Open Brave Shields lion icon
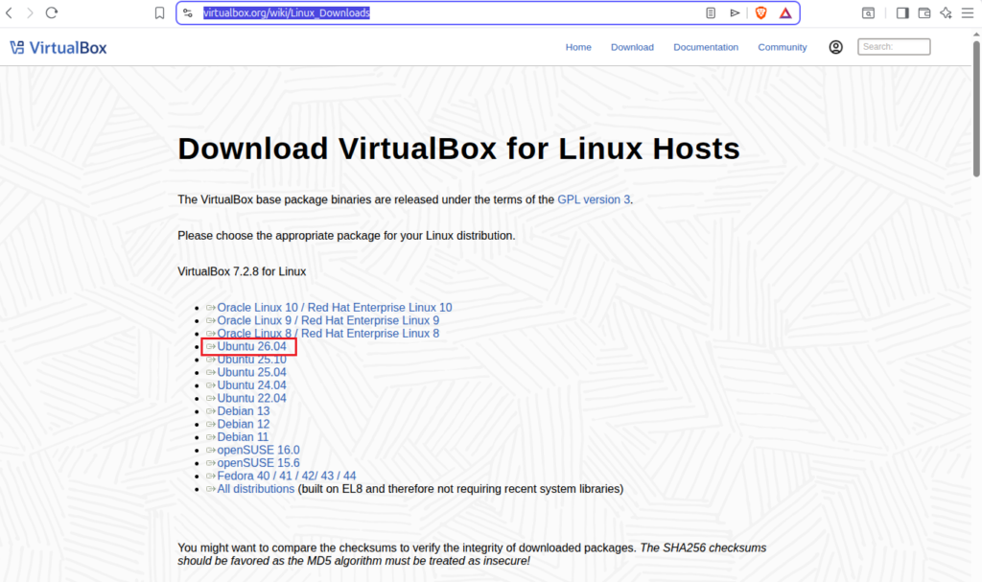Viewport: 982px width, 582px height. [x=760, y=12]
